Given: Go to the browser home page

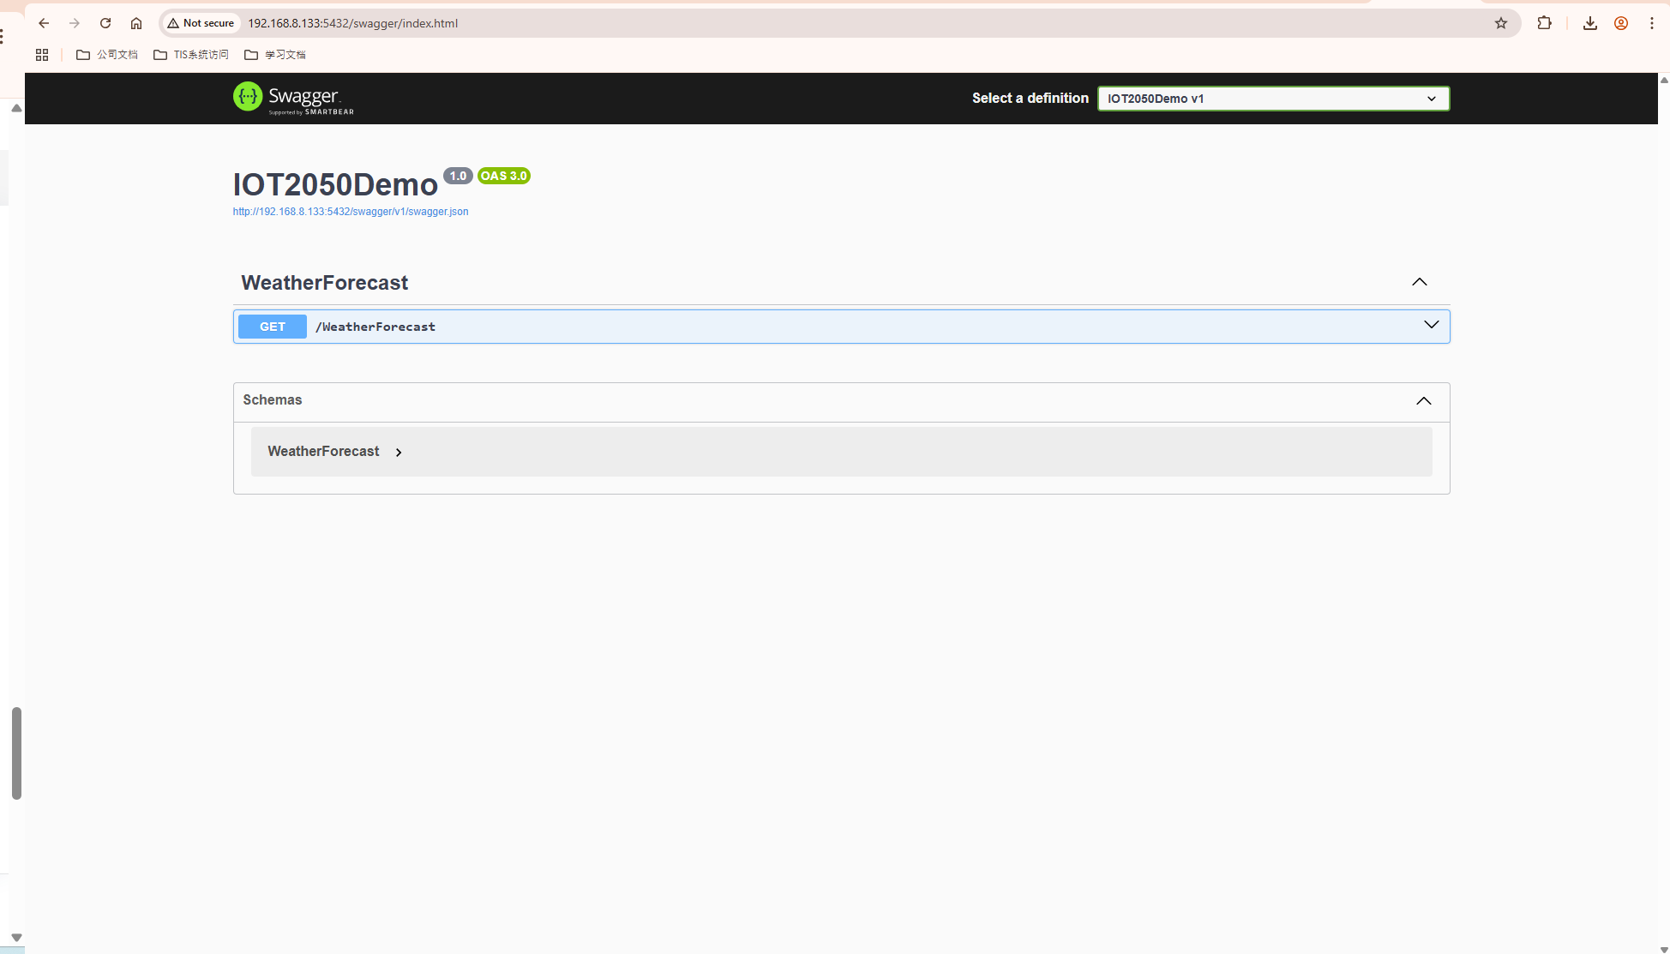Looking at the screenshot, I should [136, 23].
